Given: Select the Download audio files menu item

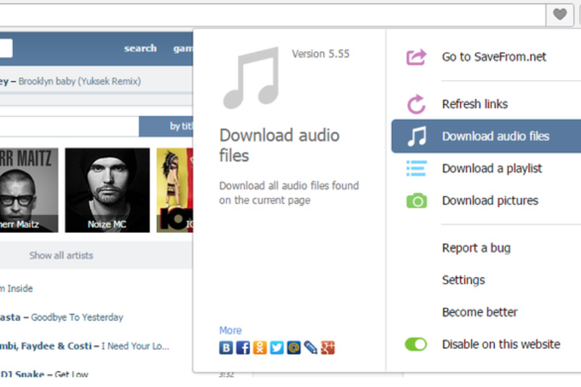Looking at the screenshot, I should point(486,136).
